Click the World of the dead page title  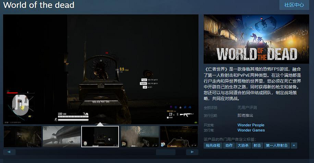[x=39, y=5]
